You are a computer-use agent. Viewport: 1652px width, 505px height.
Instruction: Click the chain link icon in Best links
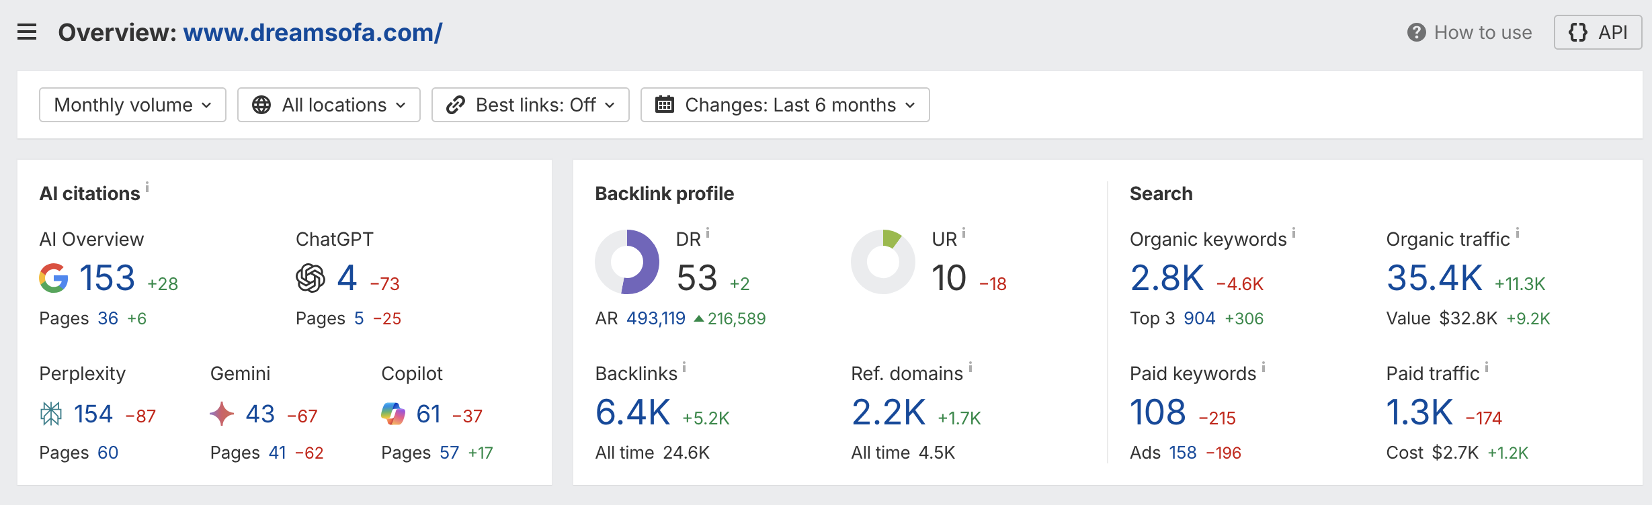click(455, 105)
